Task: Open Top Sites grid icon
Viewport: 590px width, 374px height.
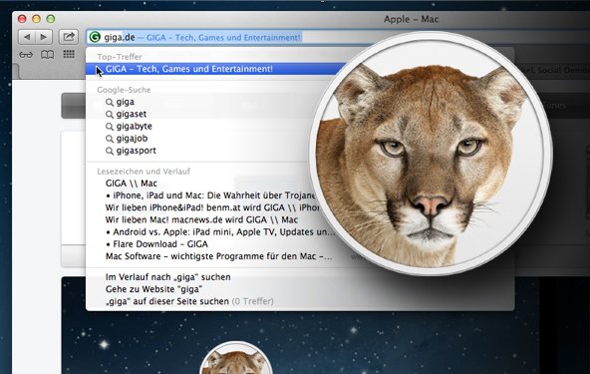Action: (x=69, y=54)
